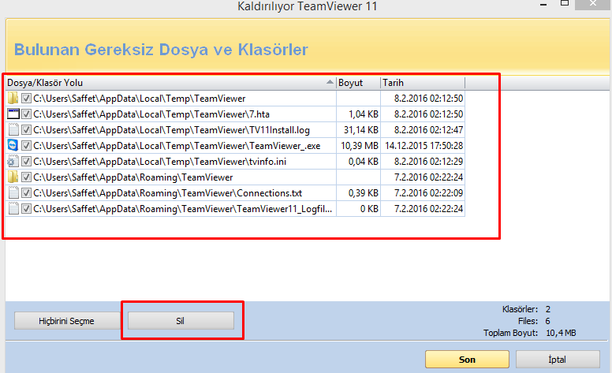Click the TV11Install.log document icon

tap(13, 129)
